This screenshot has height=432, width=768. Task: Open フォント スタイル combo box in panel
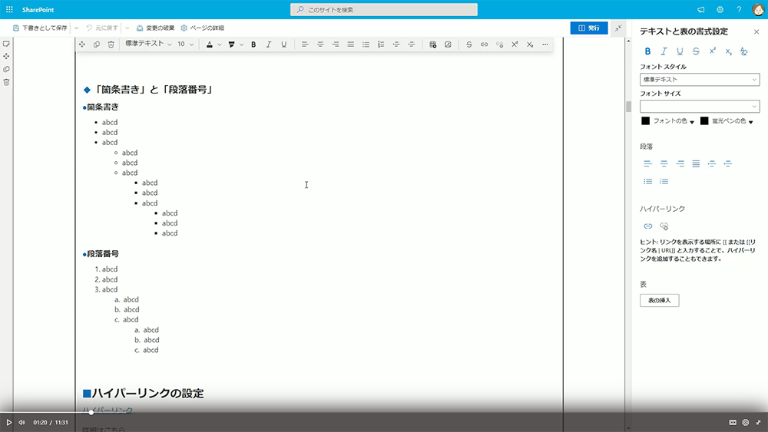(x=700, y=79)
